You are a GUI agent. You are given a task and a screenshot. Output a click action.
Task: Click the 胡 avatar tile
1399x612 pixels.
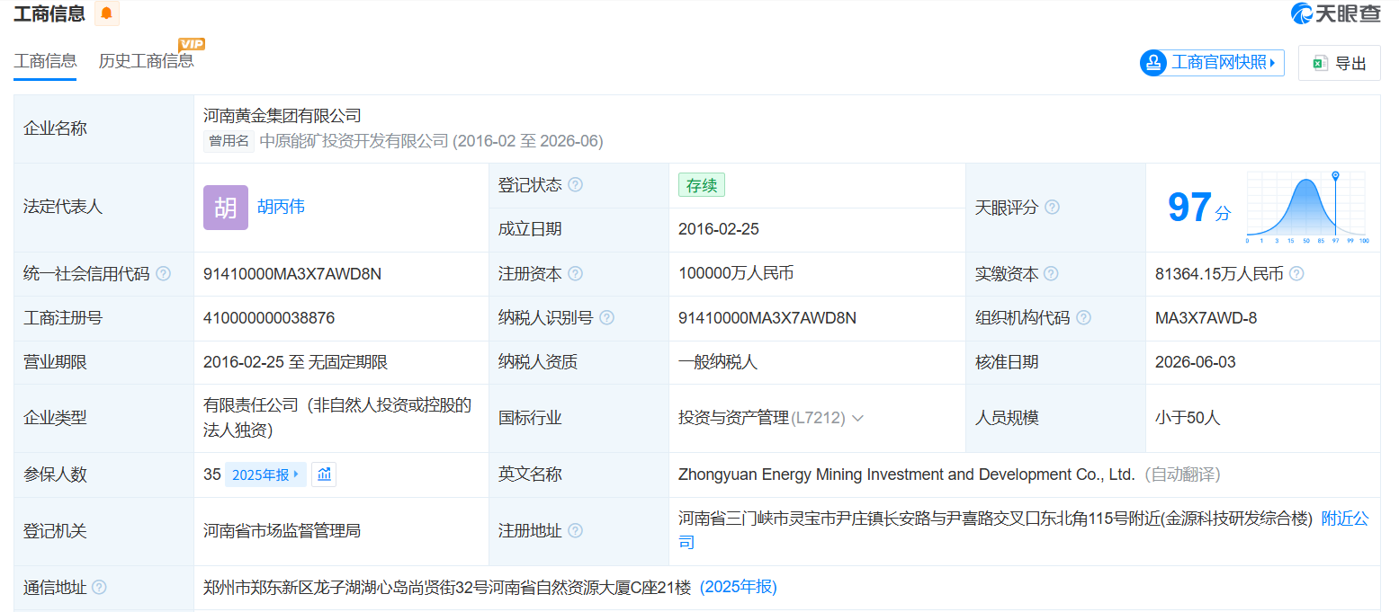click(226, 208)
